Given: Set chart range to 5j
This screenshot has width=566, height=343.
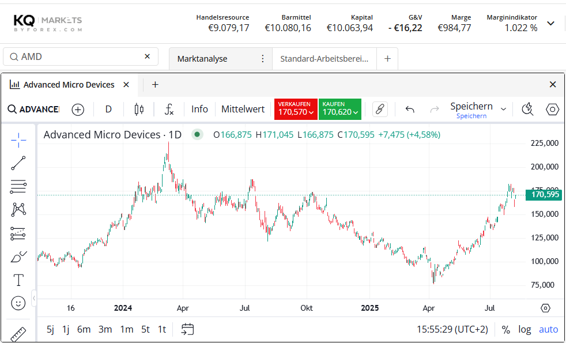Looking at the screenshot, I should point(50,330).
